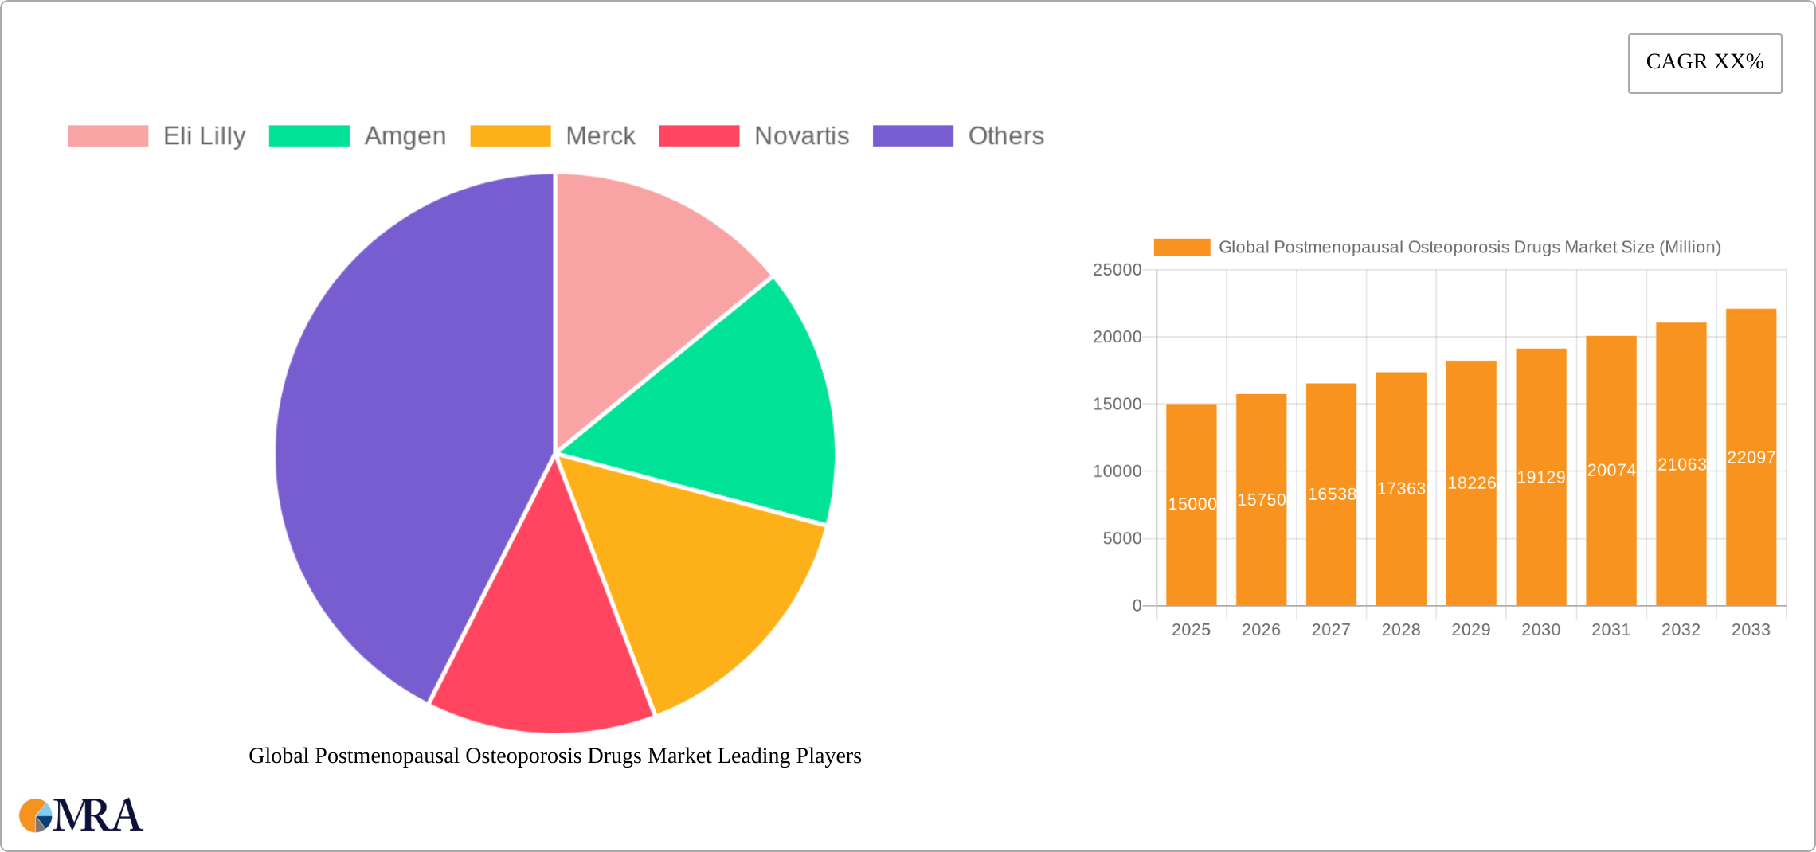Click the CAGR XX% box
1816x852 pixels.
[x=1704, y=63]
